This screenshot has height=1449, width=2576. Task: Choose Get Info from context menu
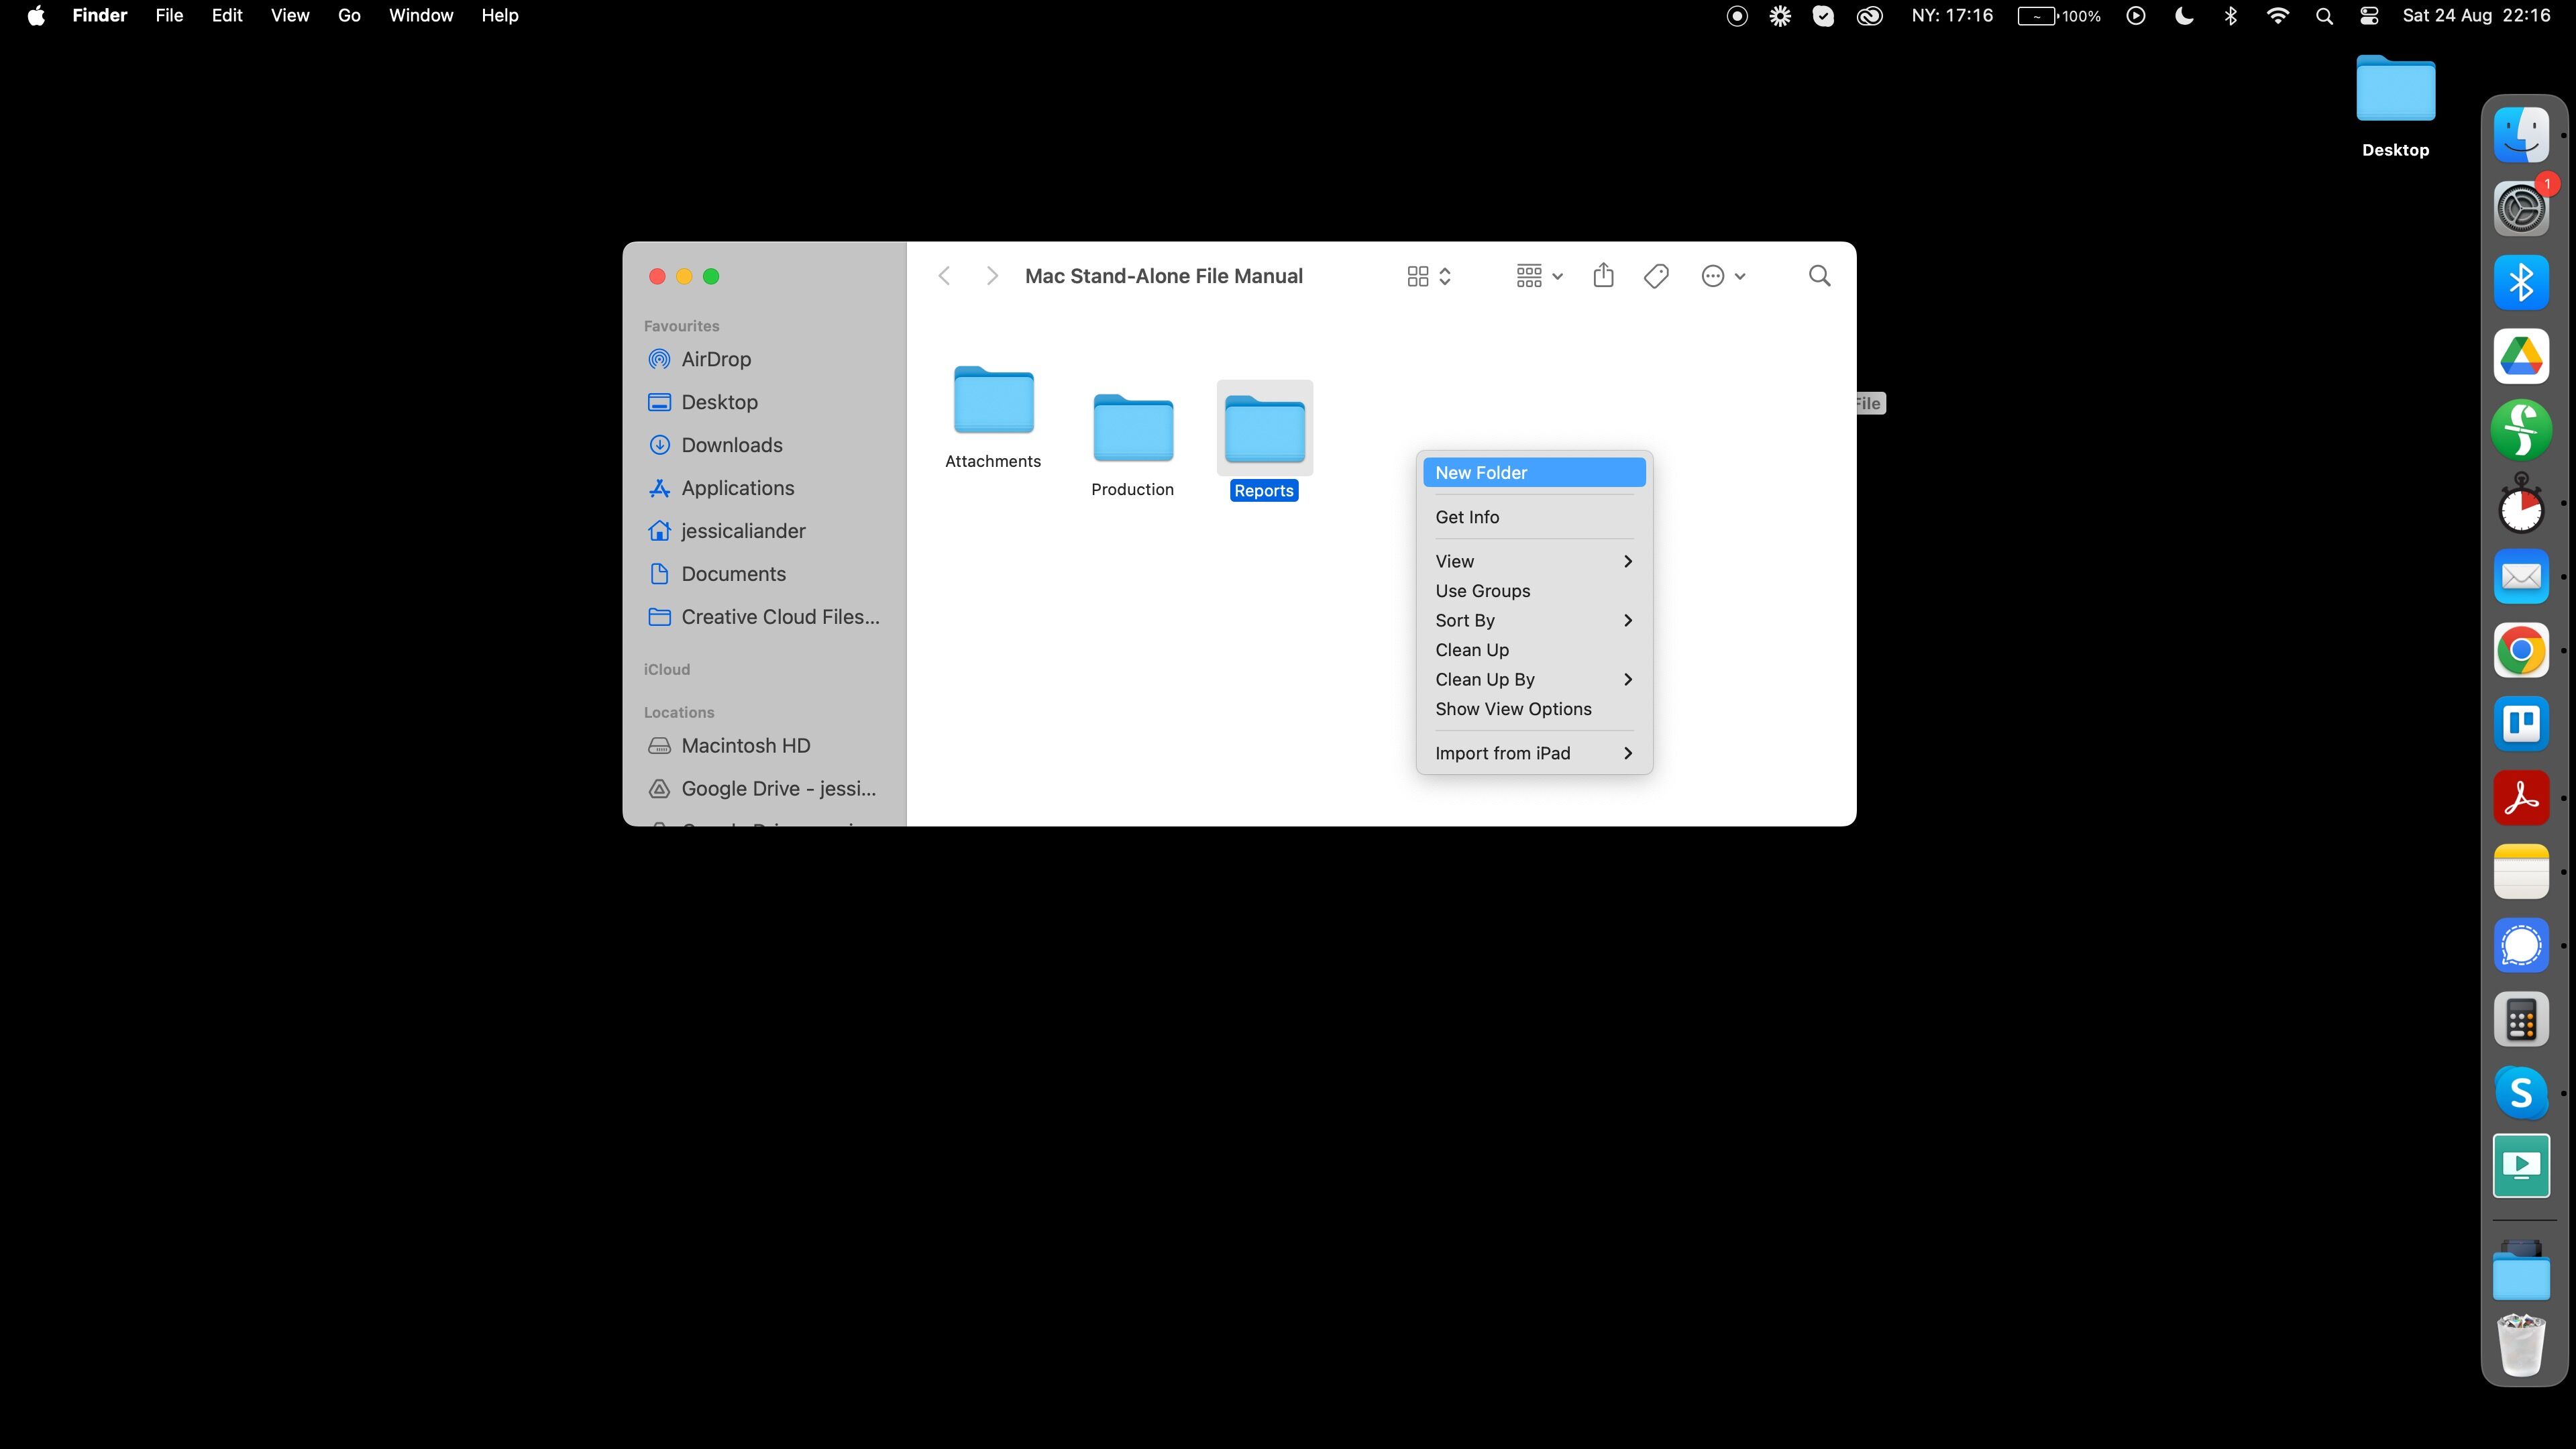[1467, 517]
